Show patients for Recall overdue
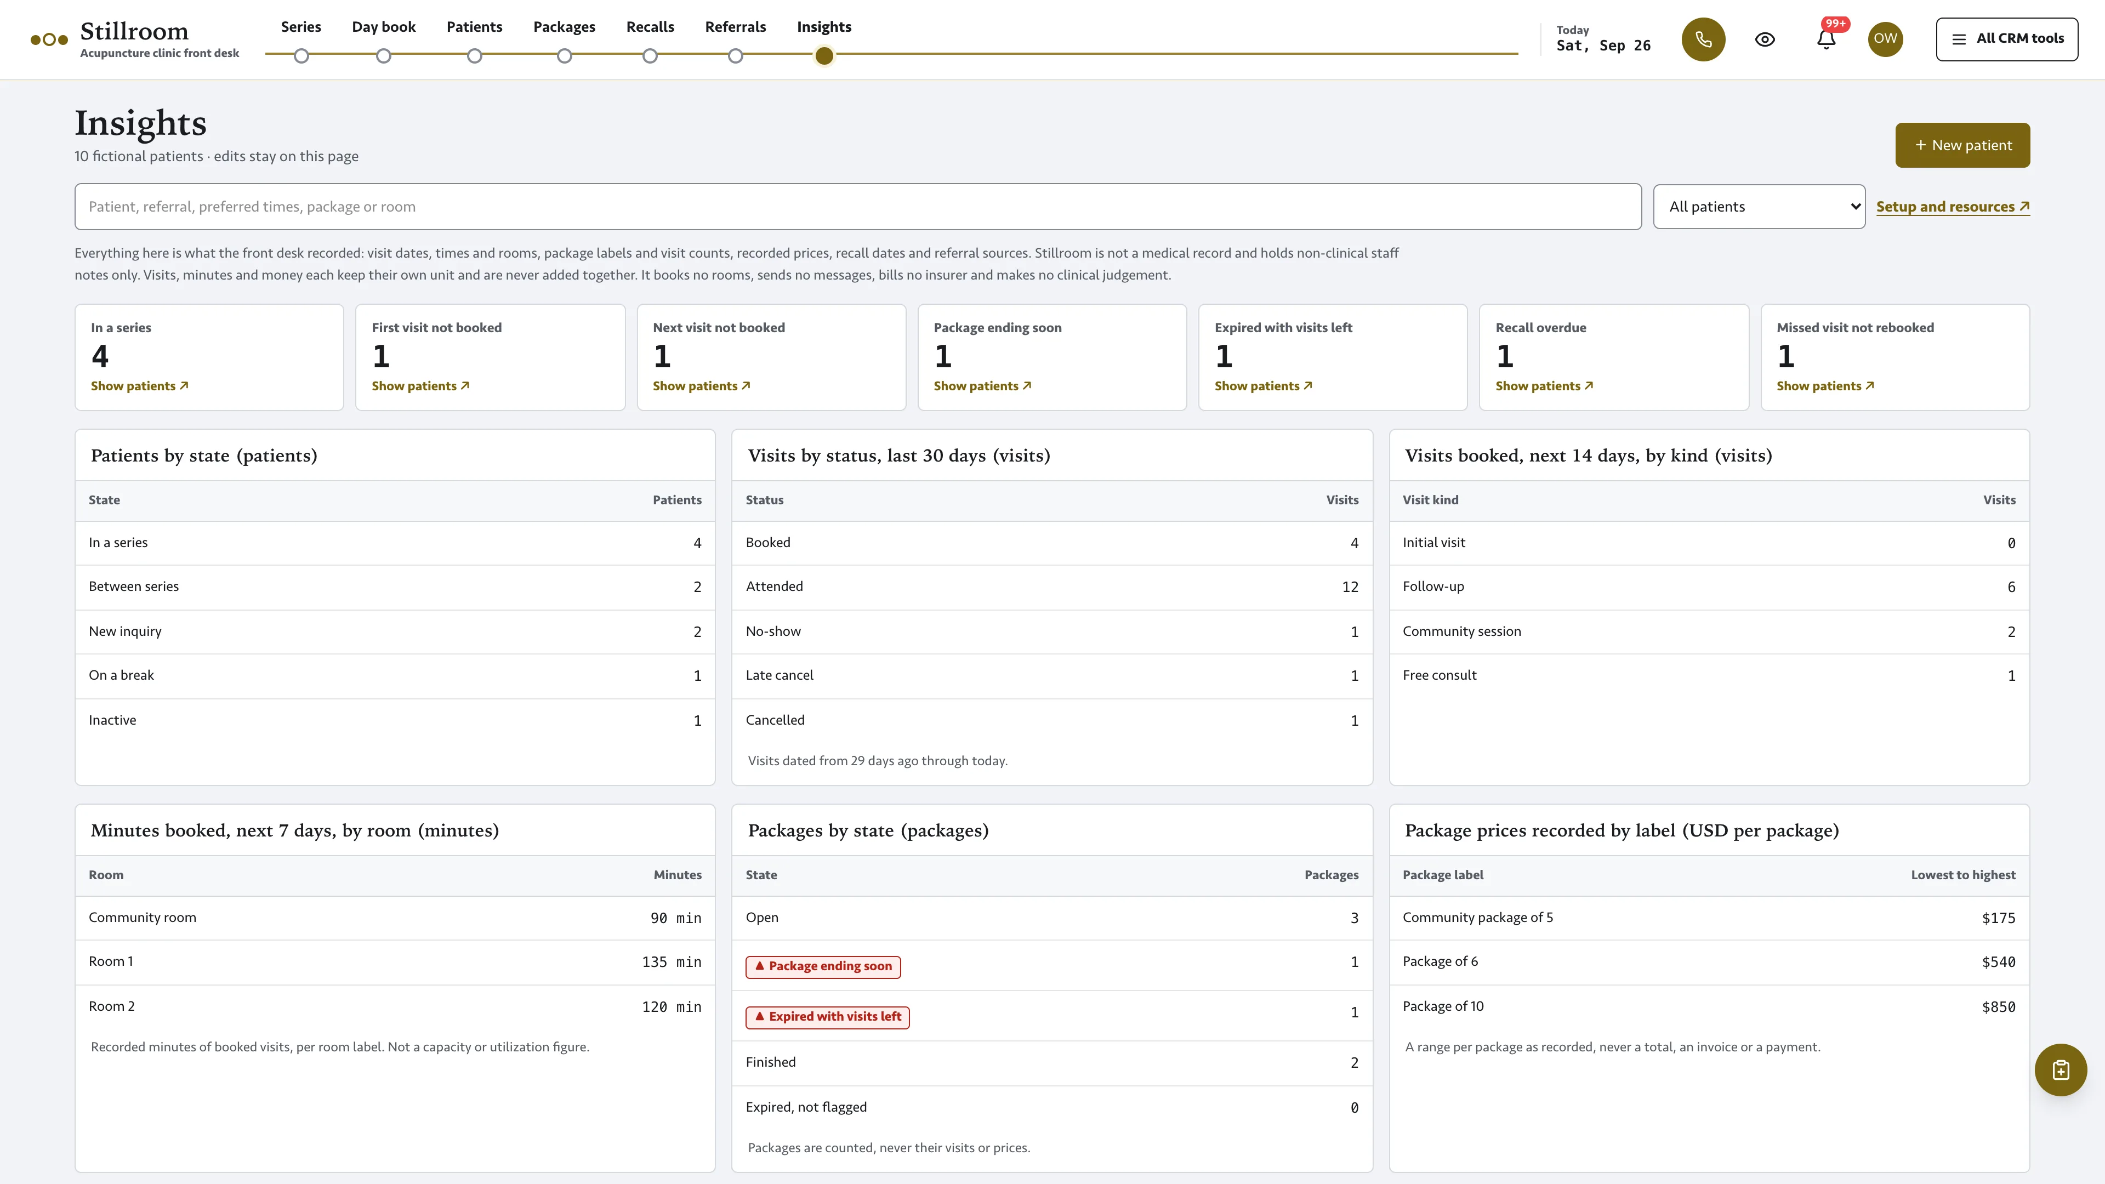Viewport: 2105px width, 1184px height. coord(1544,386)
